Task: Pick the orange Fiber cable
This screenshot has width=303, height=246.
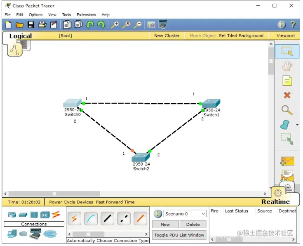Action: pyautogui.click(x=140, y=218)
